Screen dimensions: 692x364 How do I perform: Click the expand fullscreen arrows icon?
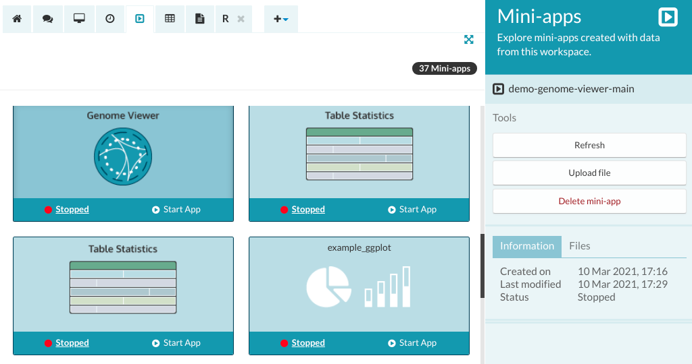click(469, 40)
